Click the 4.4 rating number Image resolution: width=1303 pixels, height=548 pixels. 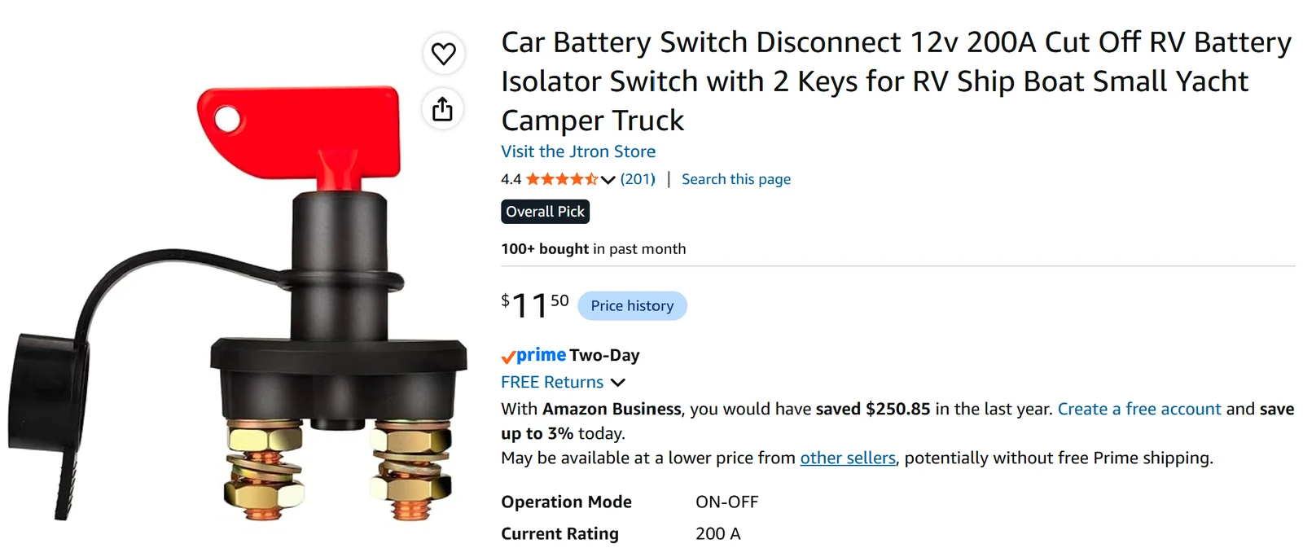(511, 179)
